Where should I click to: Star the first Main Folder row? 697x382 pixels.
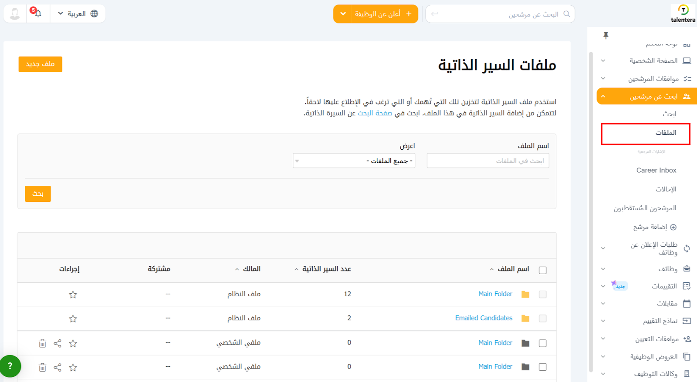coord(73,295)
